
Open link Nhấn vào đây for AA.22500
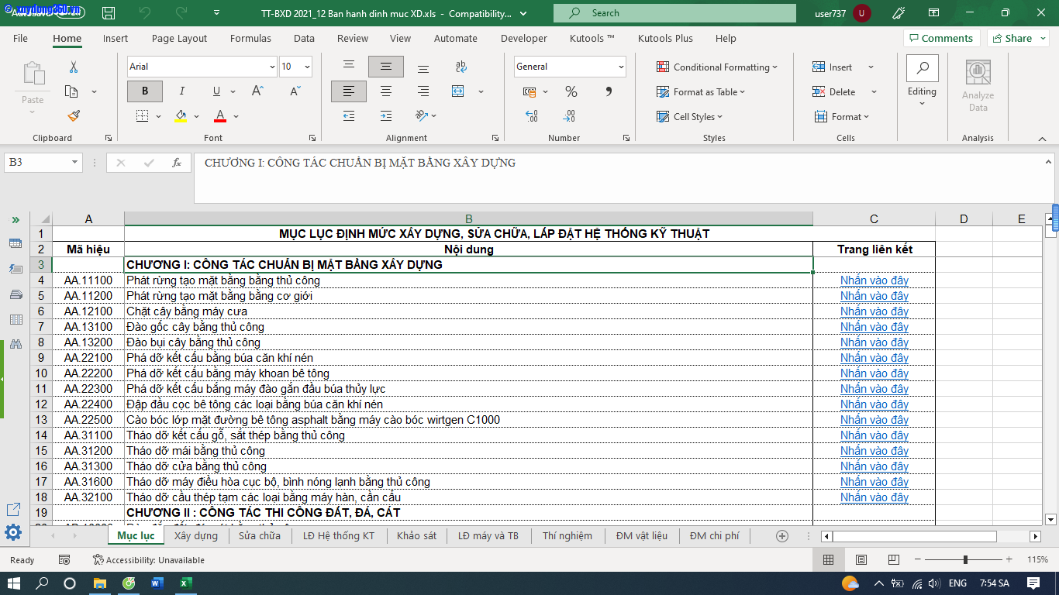874,420
